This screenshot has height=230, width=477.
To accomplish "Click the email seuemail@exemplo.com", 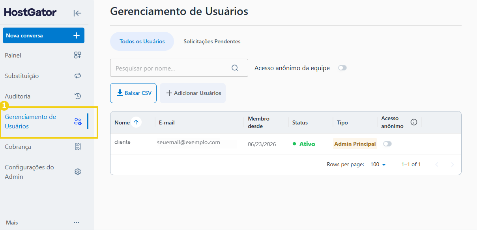I will [x=189, y=142].
